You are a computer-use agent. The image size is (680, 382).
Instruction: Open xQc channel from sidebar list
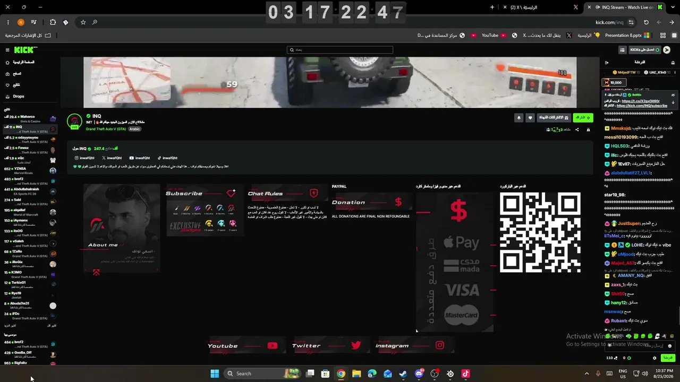[x=30, y=160]
